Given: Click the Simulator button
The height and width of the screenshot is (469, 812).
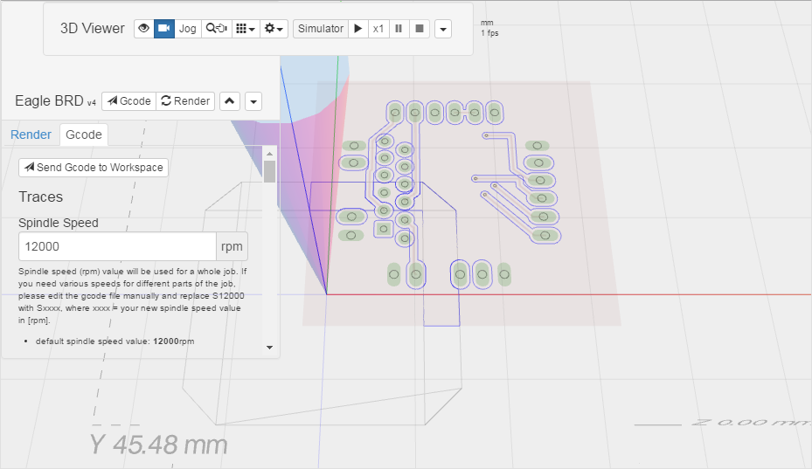Looking at the screenshot, I should click(321, 29).
